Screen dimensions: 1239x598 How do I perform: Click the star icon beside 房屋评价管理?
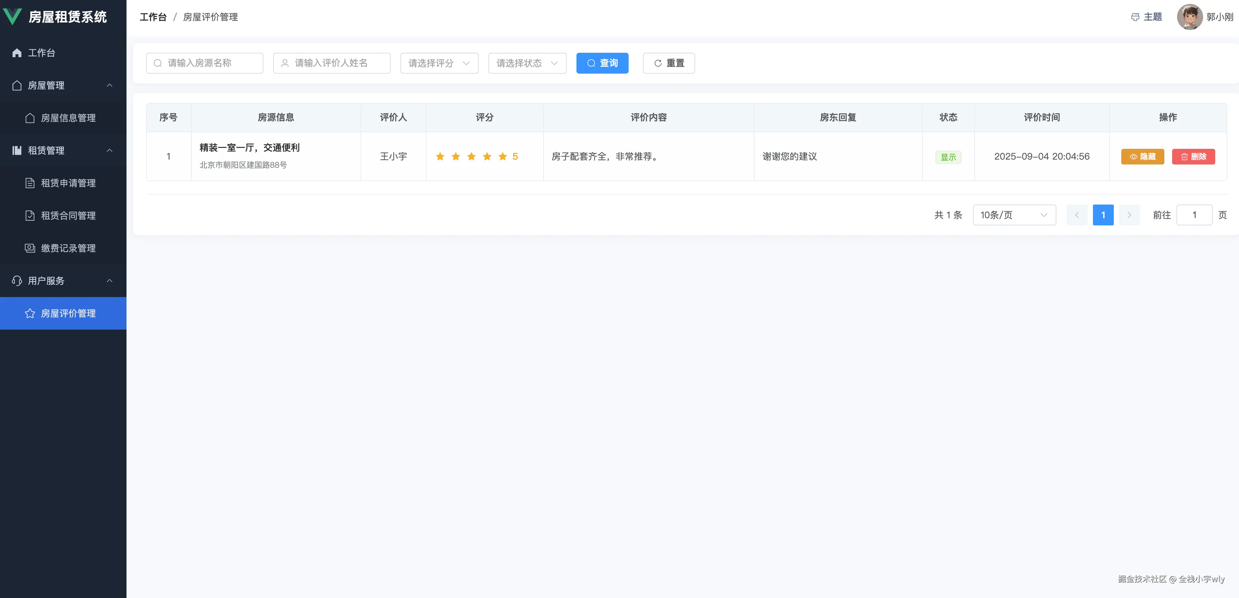pos(30,313)
